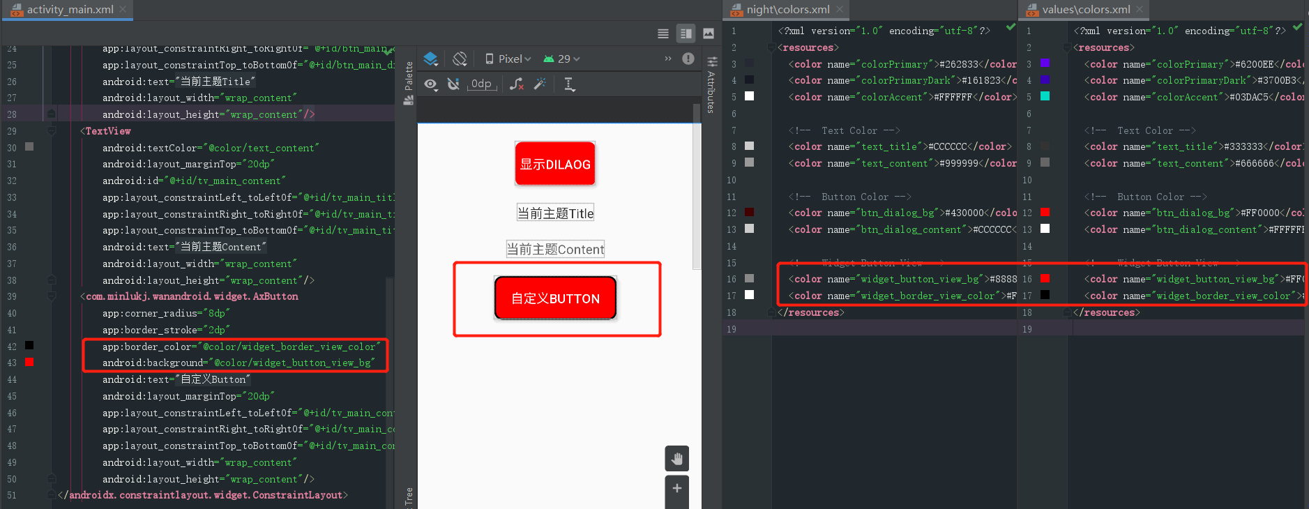Open the Guidelines dropdown icon
The image size is (1309, 509).
570,84
